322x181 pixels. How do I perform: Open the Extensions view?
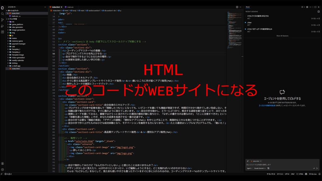pyautogui.click(x=3, y=32)
